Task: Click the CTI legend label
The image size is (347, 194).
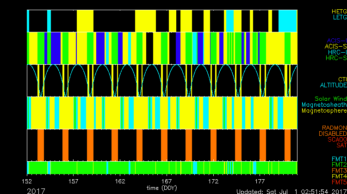Action: 342,79
